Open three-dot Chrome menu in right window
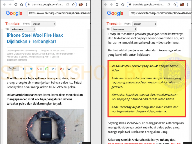 188,5
